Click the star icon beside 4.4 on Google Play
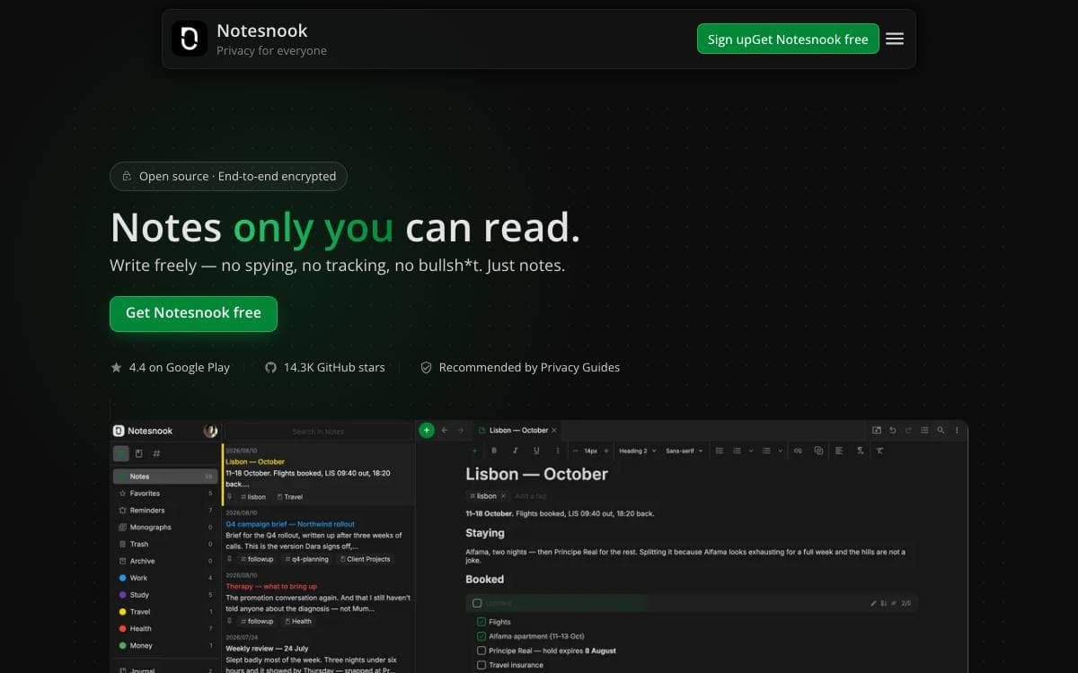 [116, 367]
